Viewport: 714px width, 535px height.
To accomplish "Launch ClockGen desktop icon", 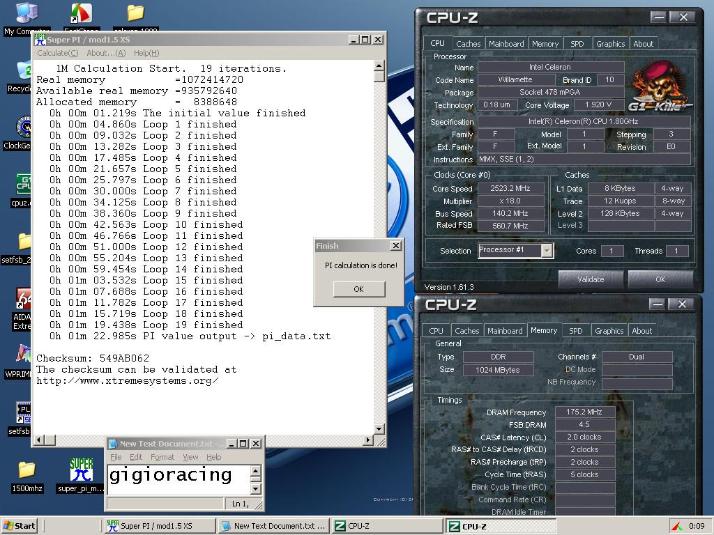I will 23,127.
